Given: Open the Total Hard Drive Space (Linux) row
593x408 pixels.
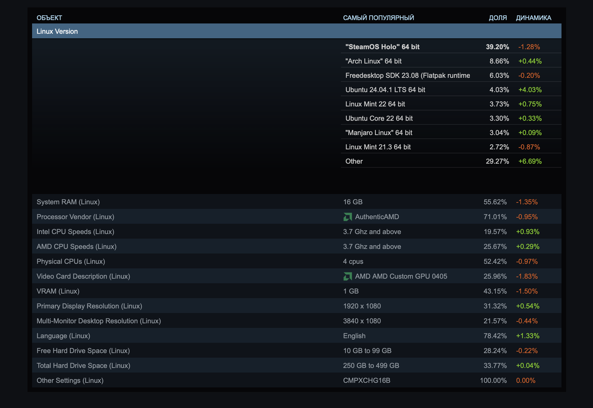Looking at the screenshot, I should (x=296, y=366).
